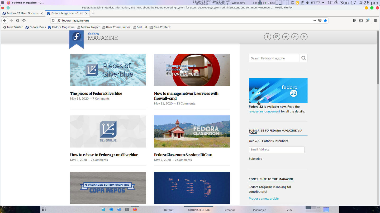Open volume control in system tray
This screenshot has height=213, width=380.
point(307,3)
